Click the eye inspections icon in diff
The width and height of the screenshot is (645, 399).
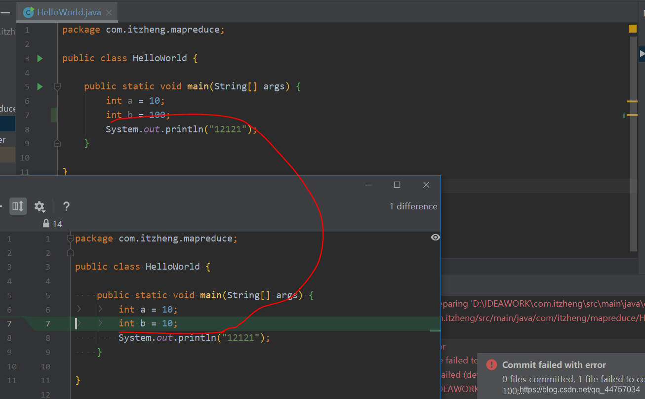point(435,238)
